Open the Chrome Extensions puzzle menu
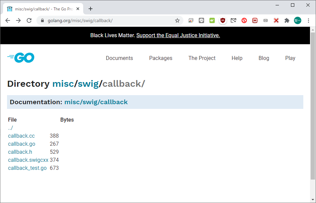316x203 pixels. (287, 20)
